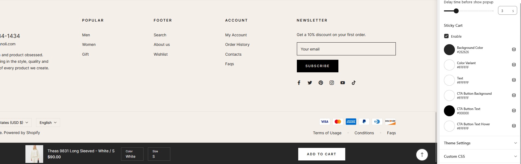Open the TikTok social icon
The image size is (521, 164).
pyautogui.click(x=353, y=83)
